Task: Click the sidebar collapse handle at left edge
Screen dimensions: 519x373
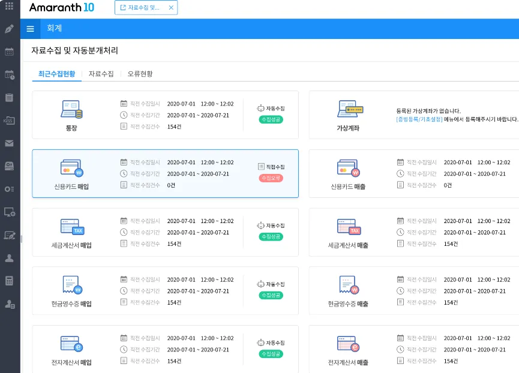Action: pos(22,239)
